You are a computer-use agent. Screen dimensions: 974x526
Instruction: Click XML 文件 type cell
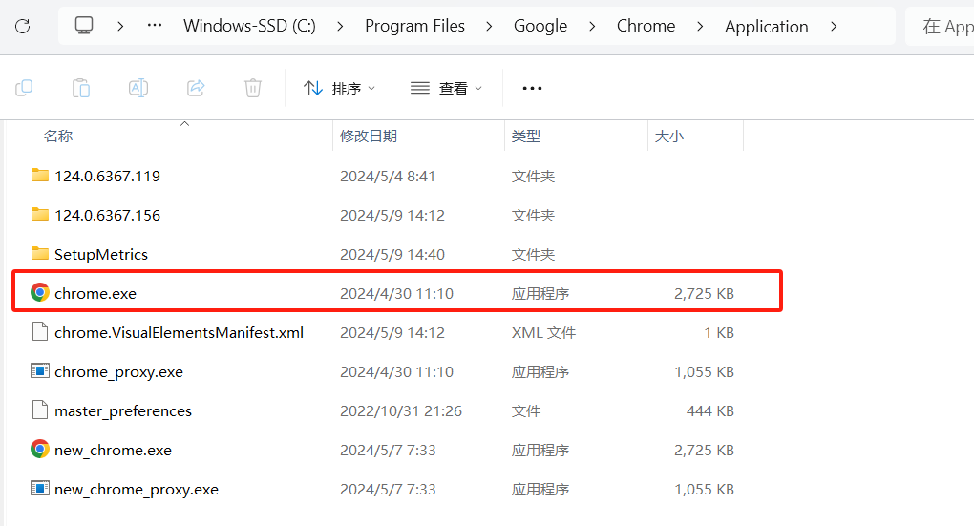(x=543, y=333)
